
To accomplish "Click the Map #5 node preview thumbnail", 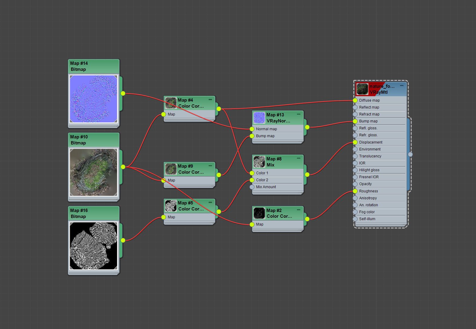I will [x=171, y=206].
